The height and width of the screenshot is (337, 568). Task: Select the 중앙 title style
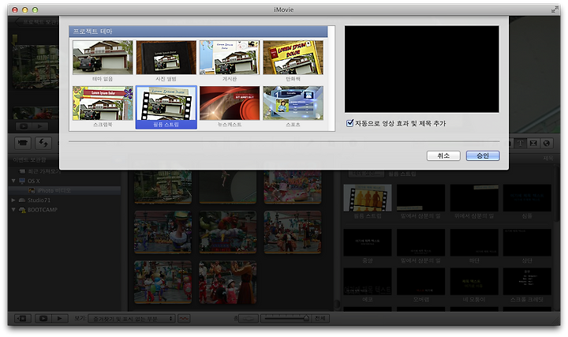[x=368, y=242]
